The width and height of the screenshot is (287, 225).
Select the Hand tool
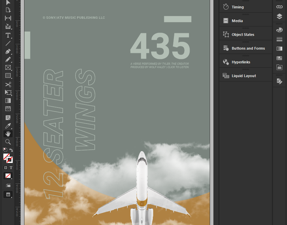pyautogui.click(x=8, y=134)
